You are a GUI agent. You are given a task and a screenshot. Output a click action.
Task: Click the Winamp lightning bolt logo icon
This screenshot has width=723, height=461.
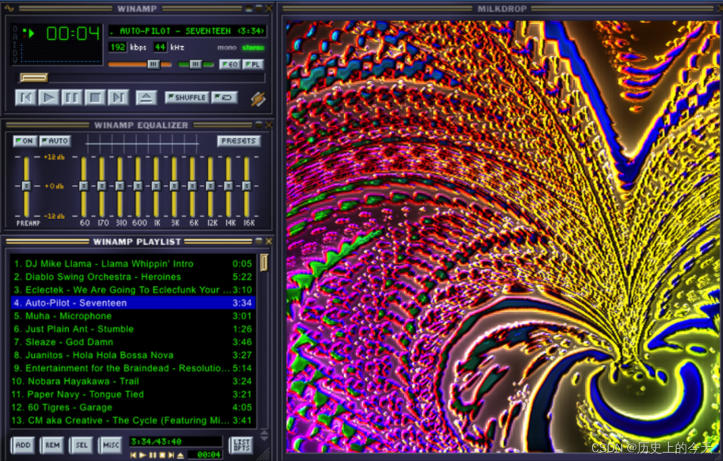click(258, 98)
